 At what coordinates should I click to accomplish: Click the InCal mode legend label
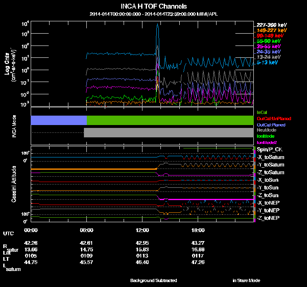click(262, 112)
